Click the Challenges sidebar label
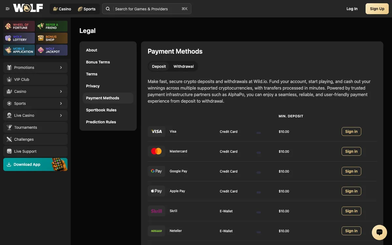The width and height of the screenshot is (392, 245). pyautogui.click(x=24, y=139)
